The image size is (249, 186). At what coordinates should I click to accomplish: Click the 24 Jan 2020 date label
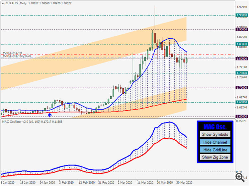click(47, 183)
